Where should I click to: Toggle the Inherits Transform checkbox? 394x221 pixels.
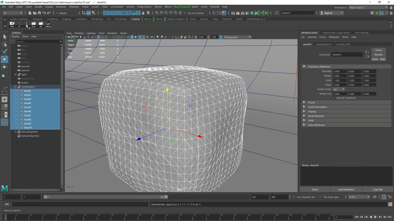pos(334,98)
